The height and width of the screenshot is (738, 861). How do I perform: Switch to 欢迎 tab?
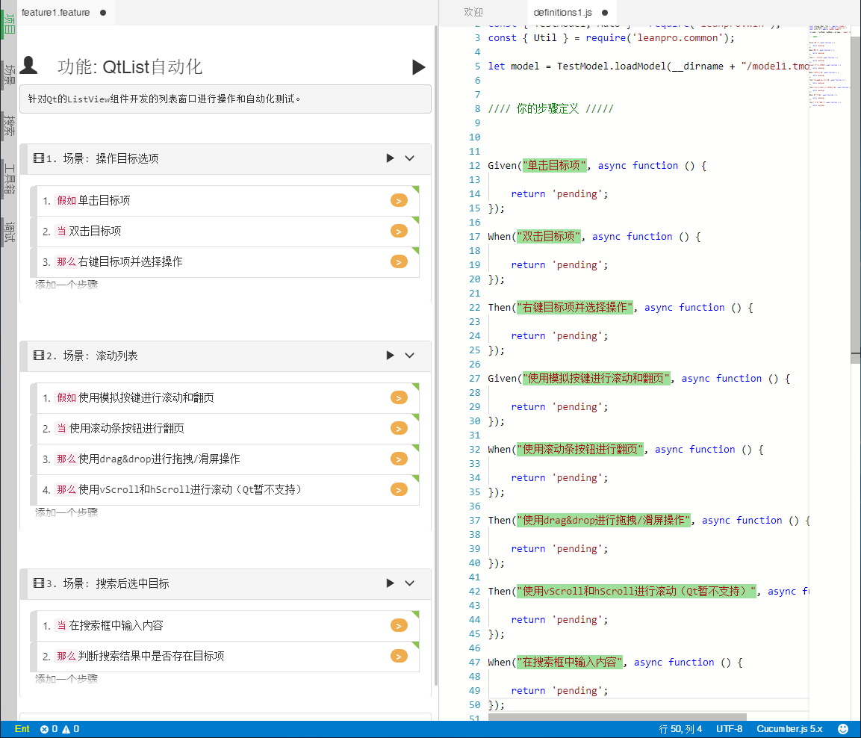click(473, 13)
